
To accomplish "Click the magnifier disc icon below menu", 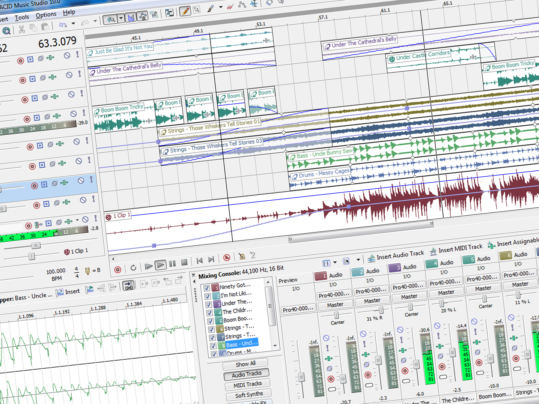I will click(6, 31).
